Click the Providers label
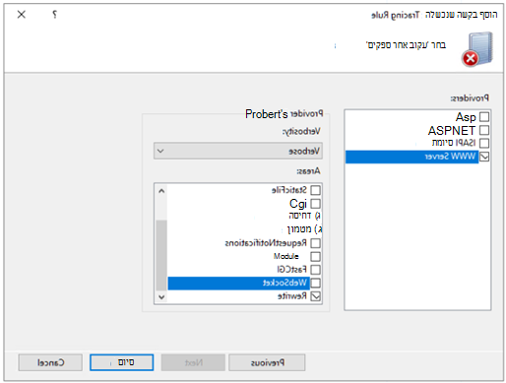The width and height of the screenshot is (506, 383). pos(470,97)
